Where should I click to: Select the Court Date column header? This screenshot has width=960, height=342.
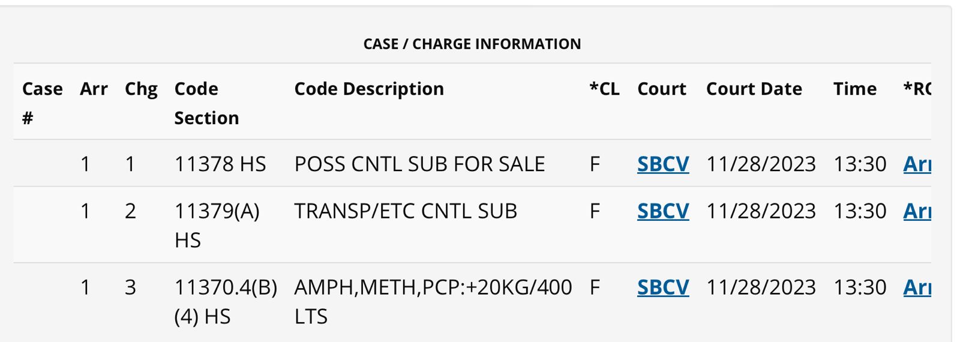point(754,89)
